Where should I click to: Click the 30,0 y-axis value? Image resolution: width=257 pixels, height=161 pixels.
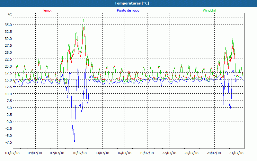(8, 38)
